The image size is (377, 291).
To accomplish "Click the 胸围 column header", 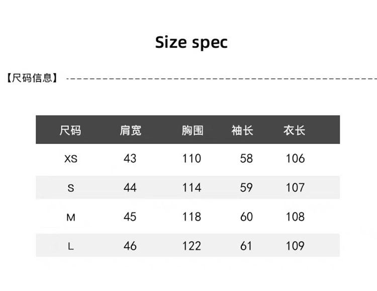I will pos(192,130).
